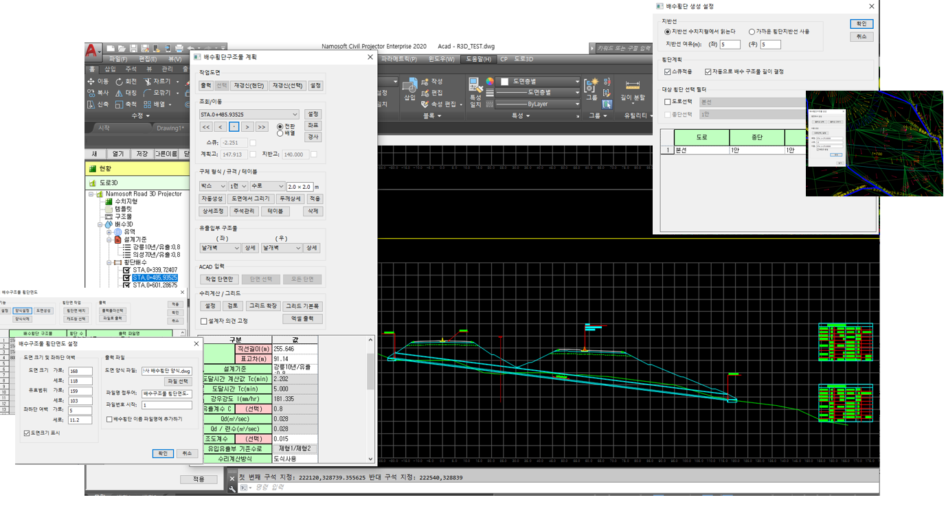Select the 전환 radio button
Screen dimensions: 946x515
280,126
